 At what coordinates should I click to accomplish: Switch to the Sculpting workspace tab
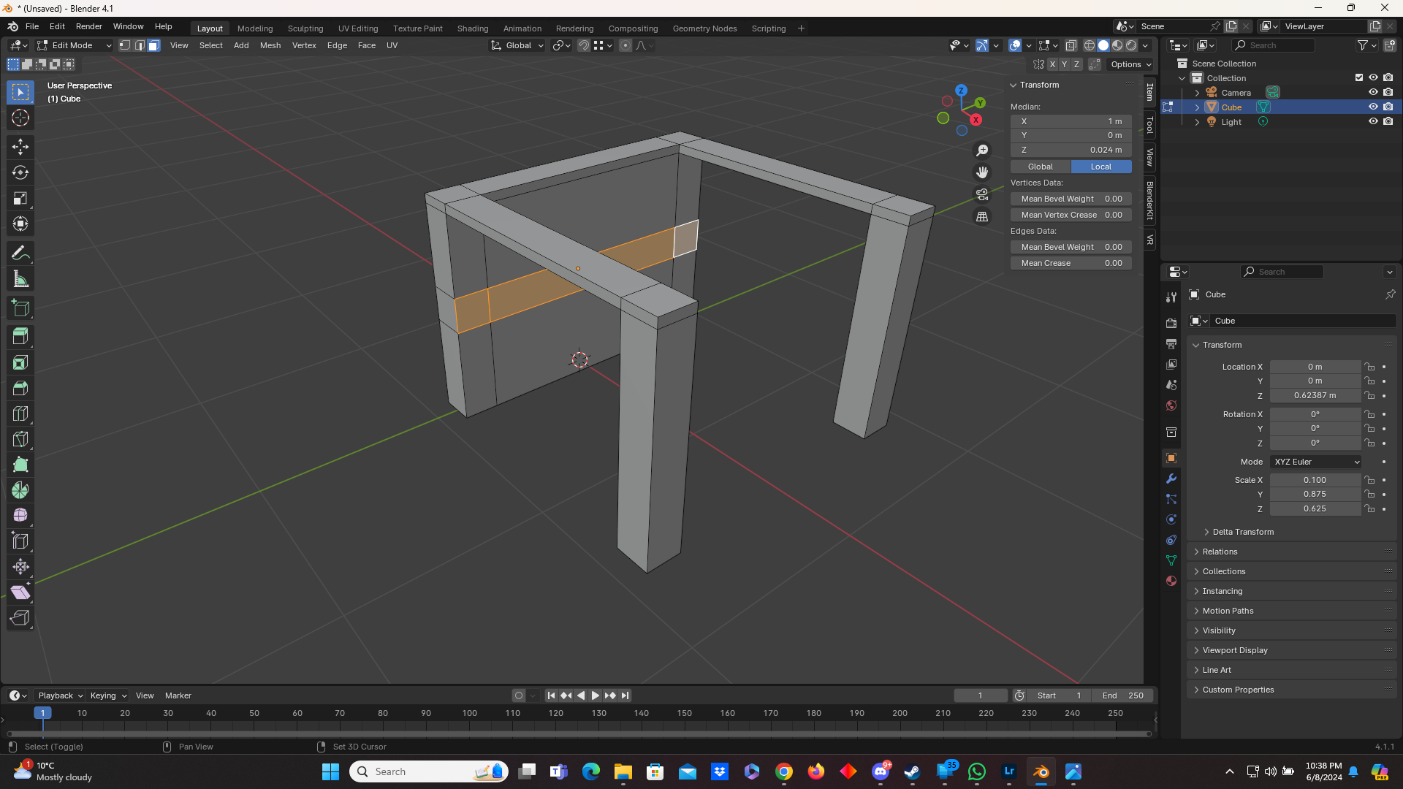(305, 28)
